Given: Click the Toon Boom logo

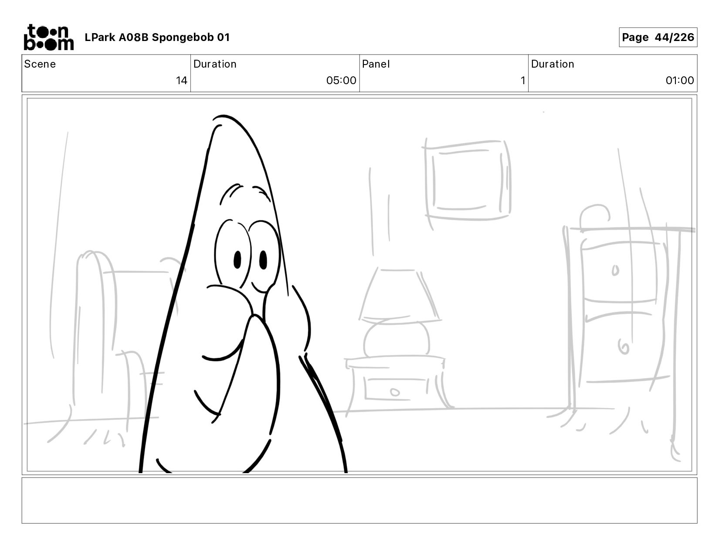Looking at the screenshot, I should [x=48, y=37].
